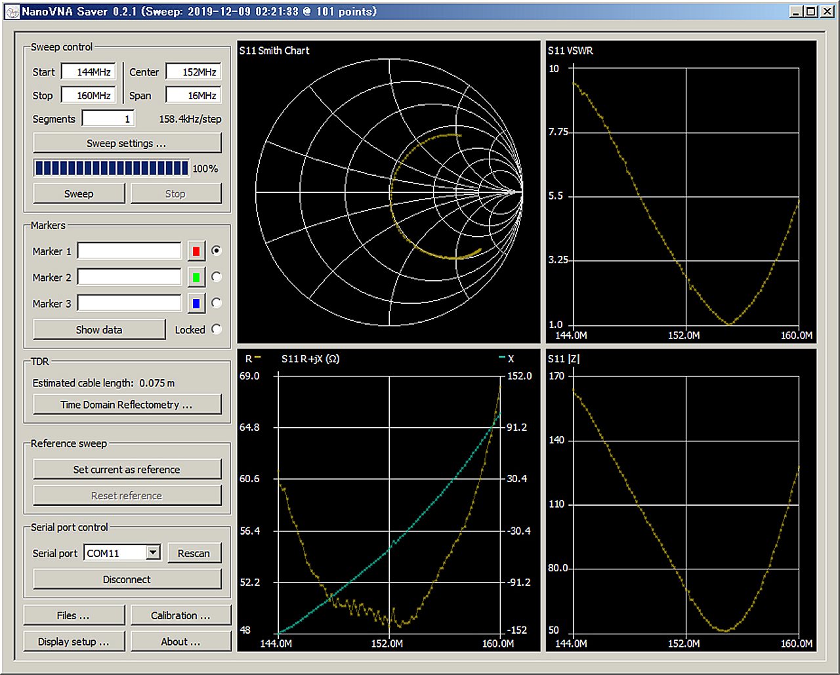840x675 pixels.
Task: Click the Span frequency field
Action: [194, 95]
